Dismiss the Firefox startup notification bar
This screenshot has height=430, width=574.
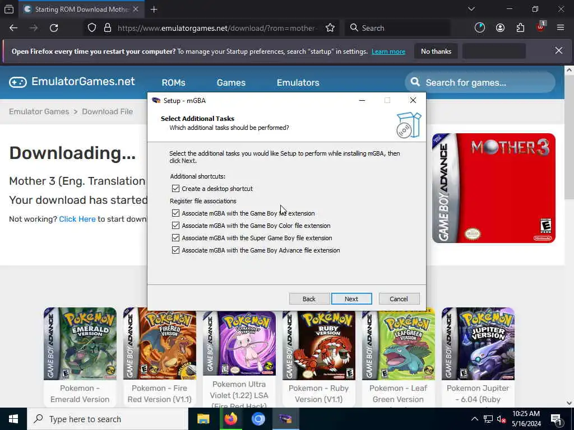tap(559, 51)
